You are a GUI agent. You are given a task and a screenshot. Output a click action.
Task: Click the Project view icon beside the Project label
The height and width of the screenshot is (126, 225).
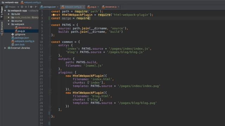pos(7,7)
